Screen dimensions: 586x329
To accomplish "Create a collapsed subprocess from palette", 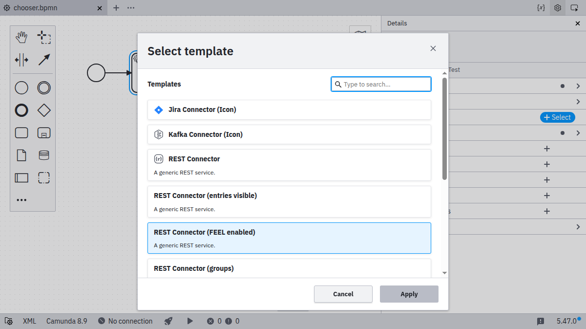I will point(44,133).
